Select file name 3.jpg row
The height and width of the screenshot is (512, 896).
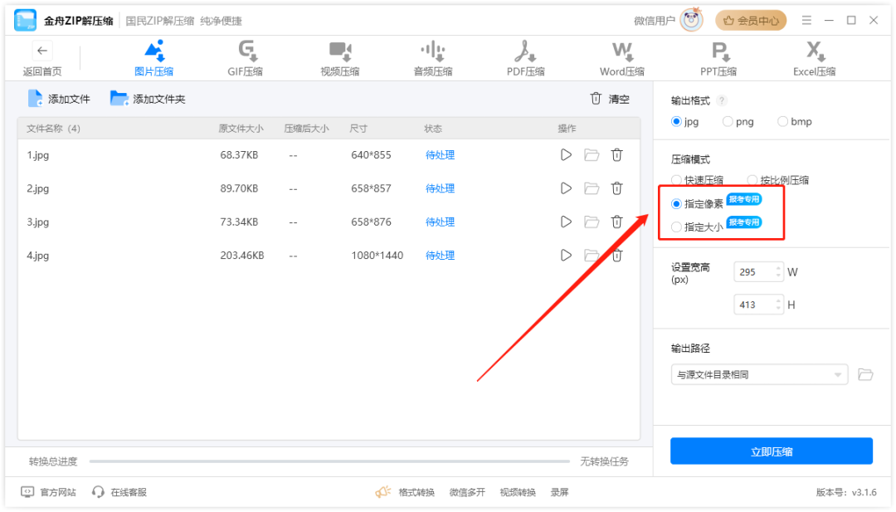(x=37, y=222)
